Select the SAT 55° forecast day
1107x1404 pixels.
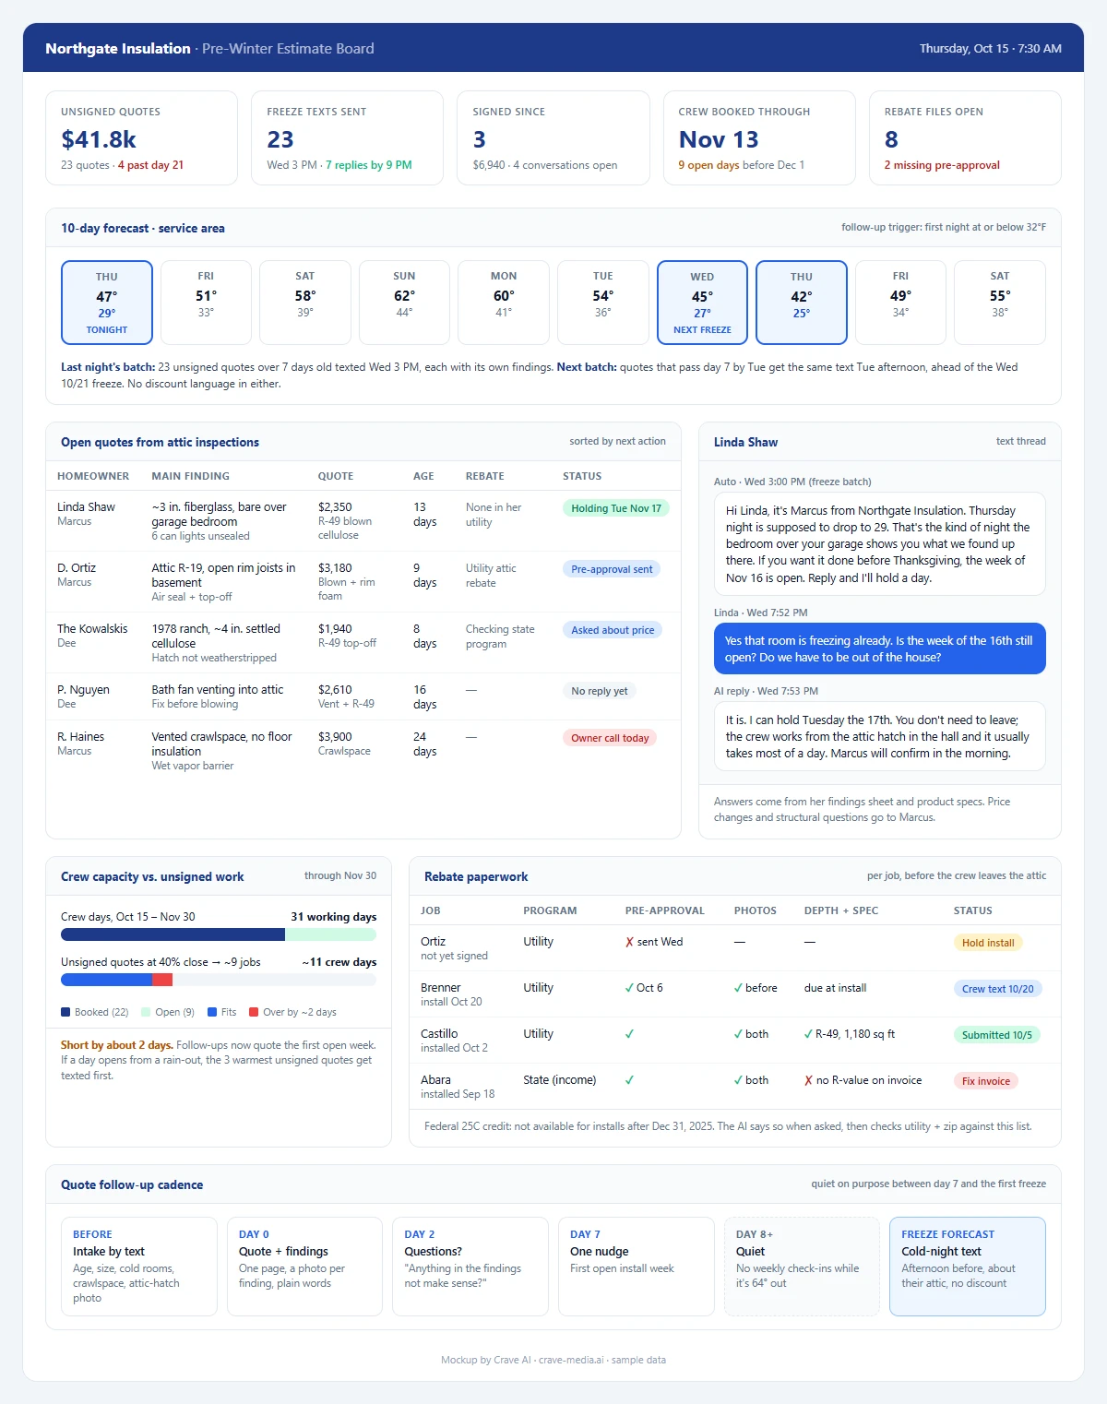tap(1000, 303)
